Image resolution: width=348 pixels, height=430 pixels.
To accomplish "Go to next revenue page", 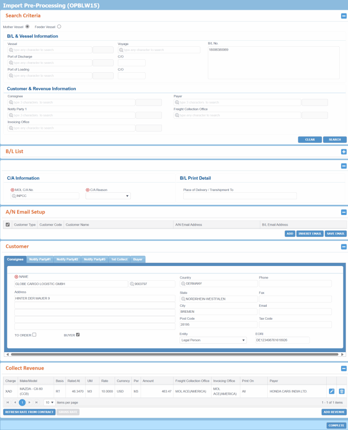I will [29, 403].
